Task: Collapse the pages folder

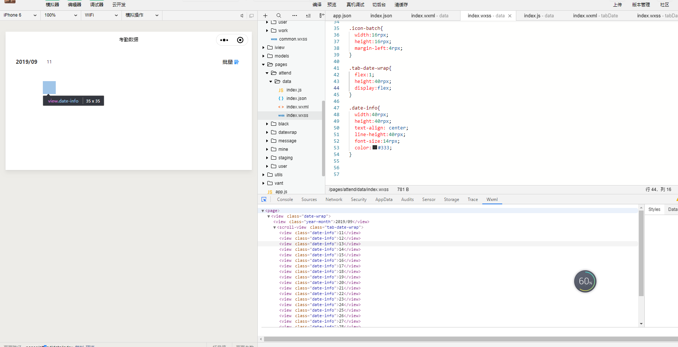Action: pyautogui.click(x=263, y=65)
